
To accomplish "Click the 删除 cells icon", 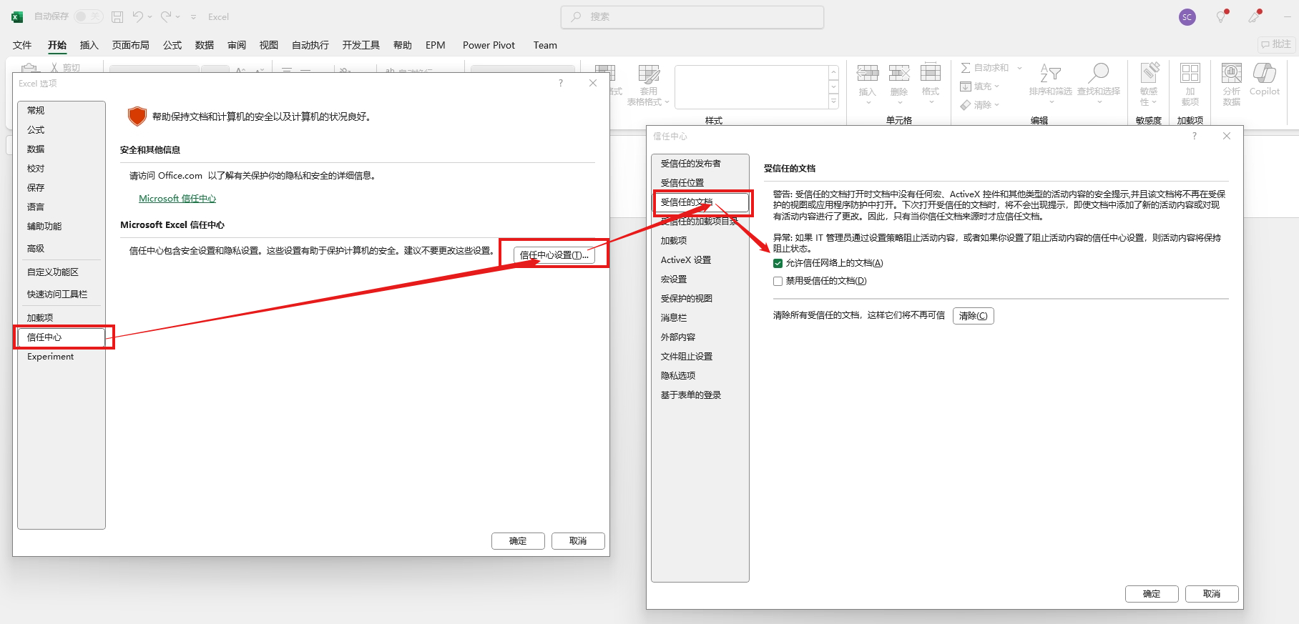I will point(899,73).
